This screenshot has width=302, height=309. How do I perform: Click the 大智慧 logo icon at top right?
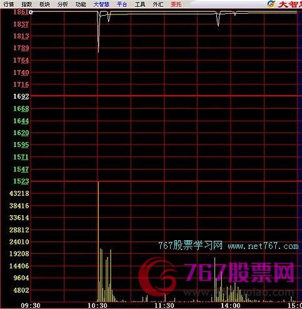point(271,4)
